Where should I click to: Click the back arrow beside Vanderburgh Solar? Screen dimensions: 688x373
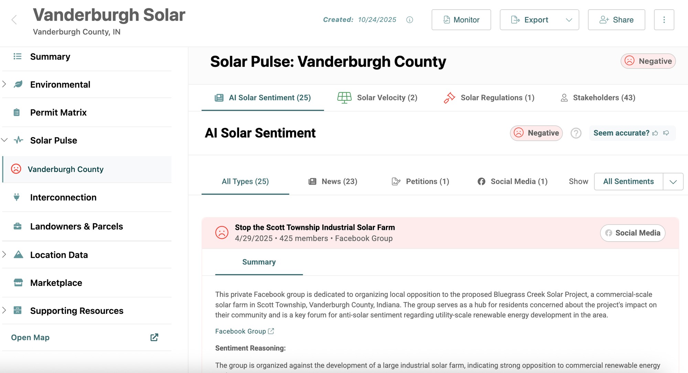(x=14, y=20)
